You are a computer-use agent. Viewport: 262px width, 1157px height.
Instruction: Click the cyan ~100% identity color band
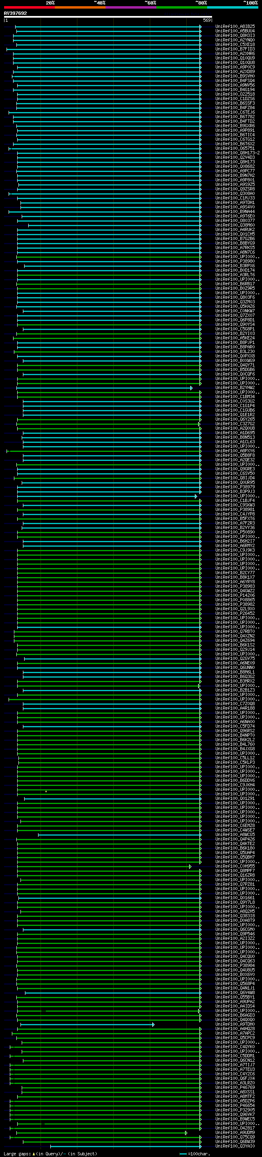click(233, 7)
